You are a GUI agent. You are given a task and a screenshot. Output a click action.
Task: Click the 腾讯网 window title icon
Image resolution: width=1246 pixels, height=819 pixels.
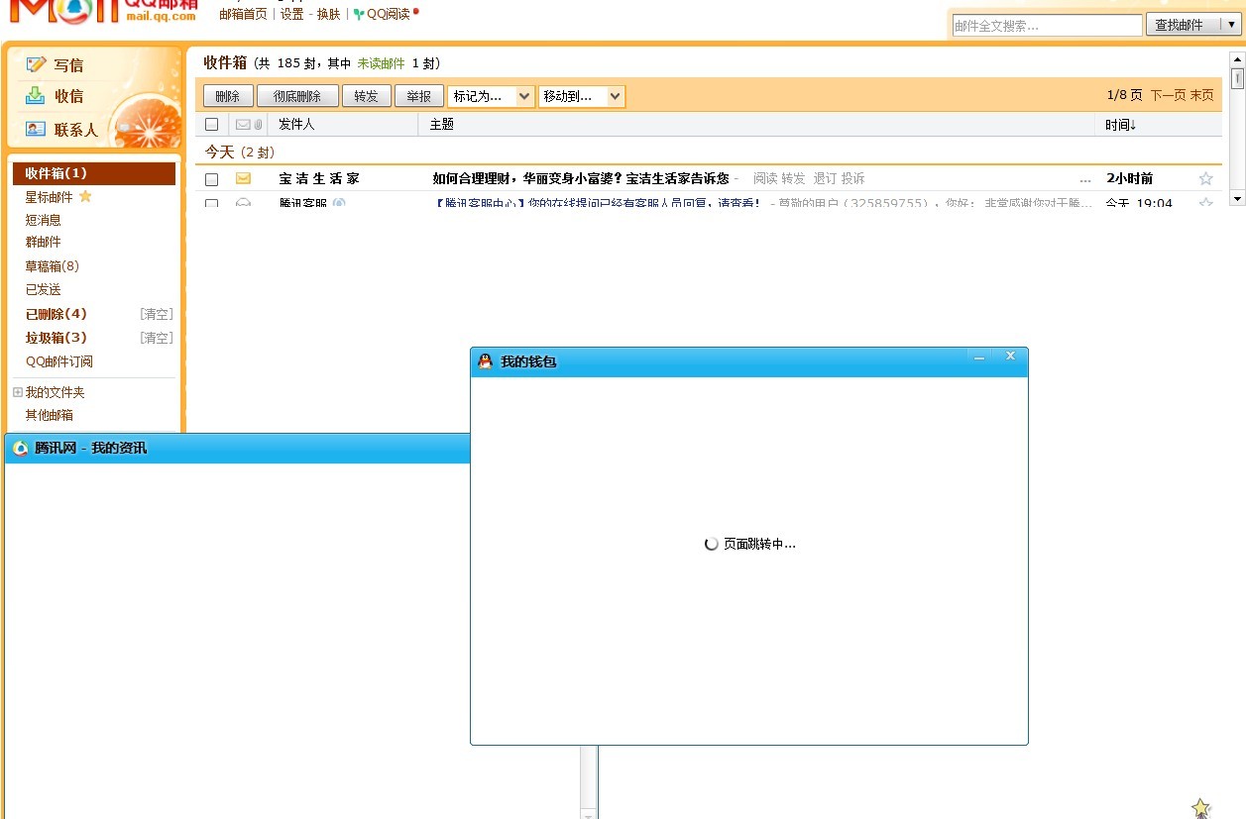20,448
